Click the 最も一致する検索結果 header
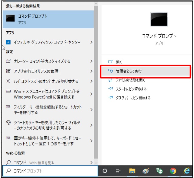The image size is (194, 178). point(23,6)
